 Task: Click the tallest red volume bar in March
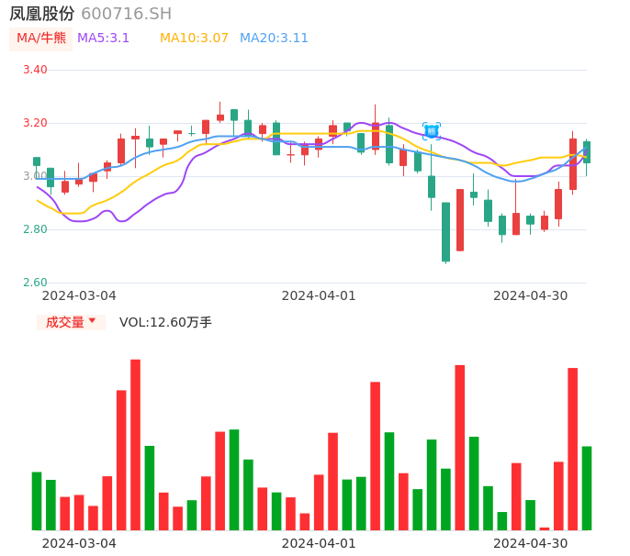tap(135, 444)
